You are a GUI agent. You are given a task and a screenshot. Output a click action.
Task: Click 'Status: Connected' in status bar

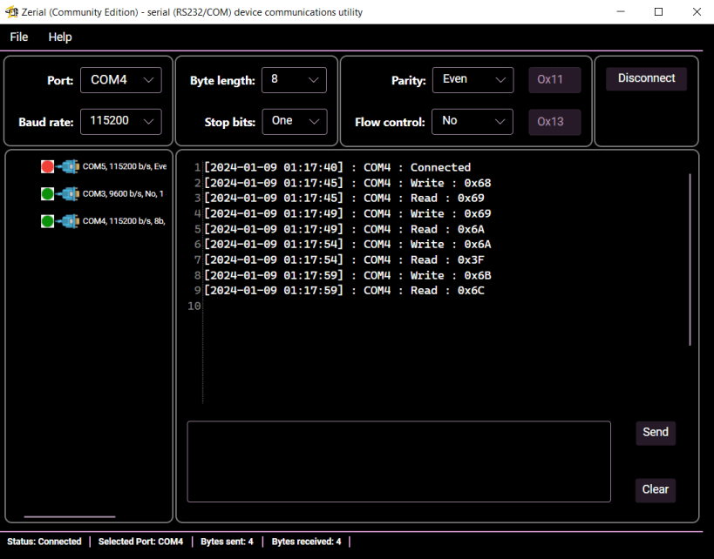pyautogui.click(x=44, y=542)
